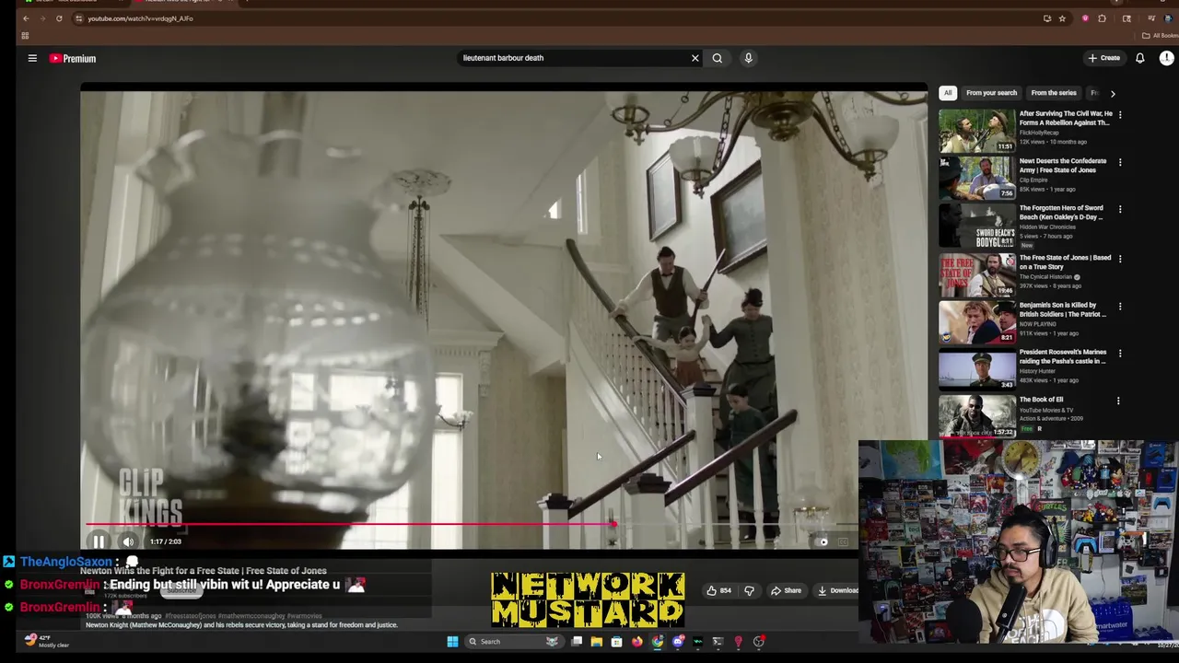Select the From the series chip
This screenshot has width=1179, height=663.
(1054, 93)
